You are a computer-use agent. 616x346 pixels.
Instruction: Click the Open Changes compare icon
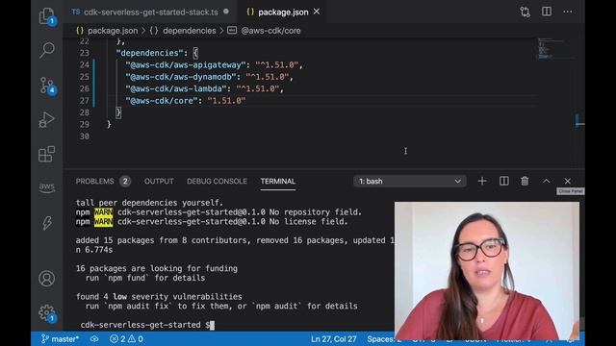click(x=525, y=12)
